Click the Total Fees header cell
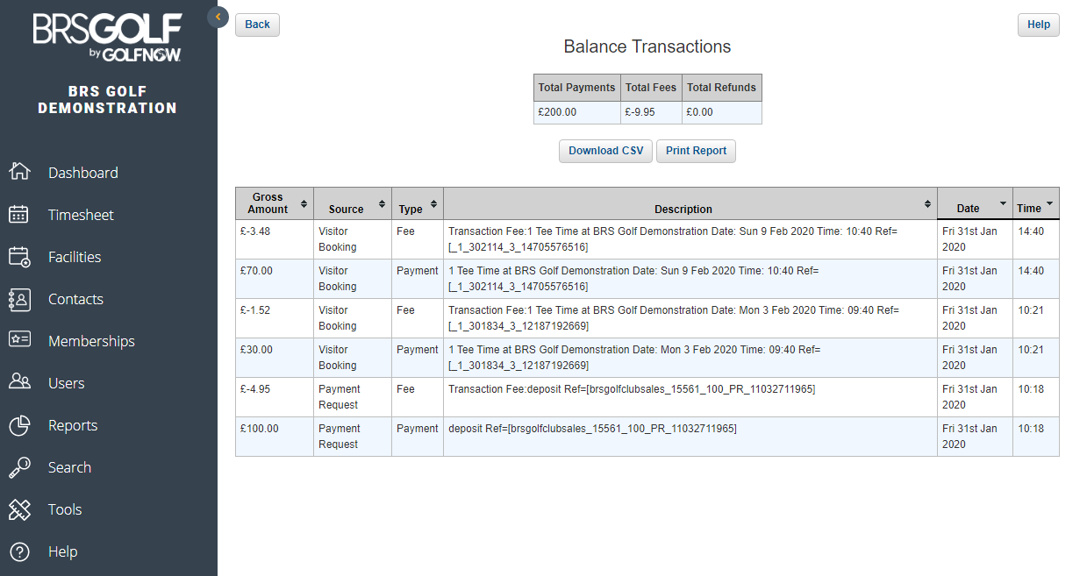 [x=651, y=88]
